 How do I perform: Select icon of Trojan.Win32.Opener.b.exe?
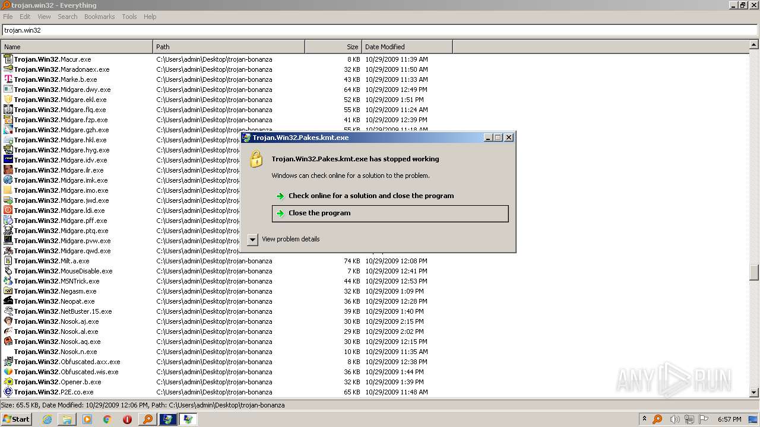click(x=8, y=382)
